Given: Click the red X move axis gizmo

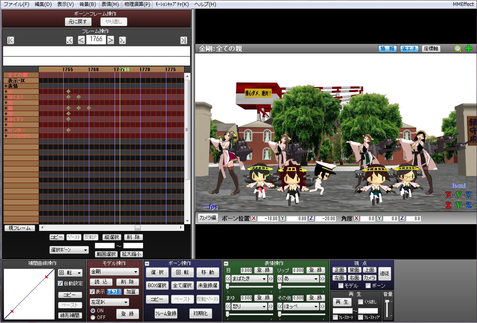Looking at the screenshot, I should click(448, 205).
